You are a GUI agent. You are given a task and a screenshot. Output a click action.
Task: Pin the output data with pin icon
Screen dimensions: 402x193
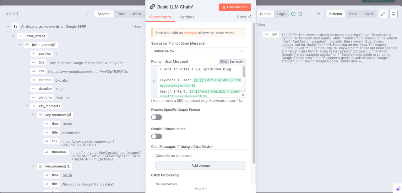[x=393, y=14]
